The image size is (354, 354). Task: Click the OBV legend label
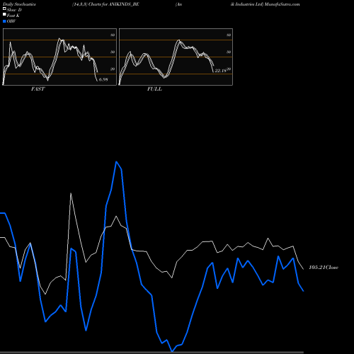[x=11, y=21]
